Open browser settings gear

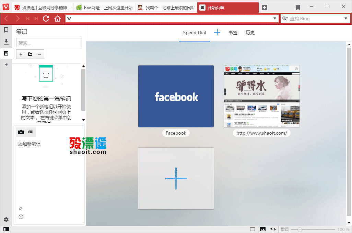point(6,220)
